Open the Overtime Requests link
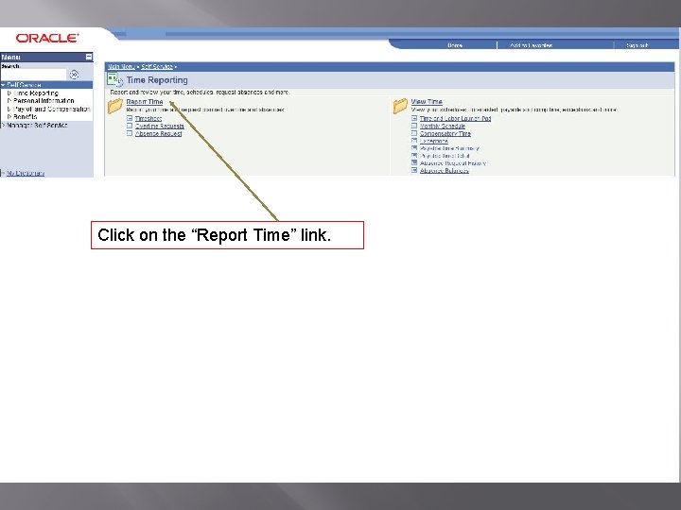The image size is (681, 510). pyautogui.click(x=160, y=127)
